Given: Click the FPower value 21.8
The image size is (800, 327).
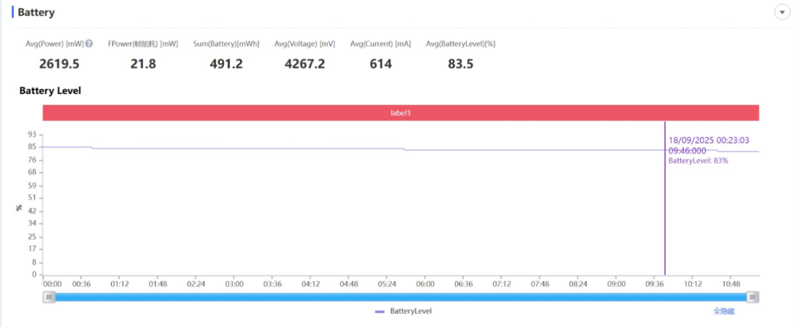Looking at the screenshot, I should coord(143,64).
